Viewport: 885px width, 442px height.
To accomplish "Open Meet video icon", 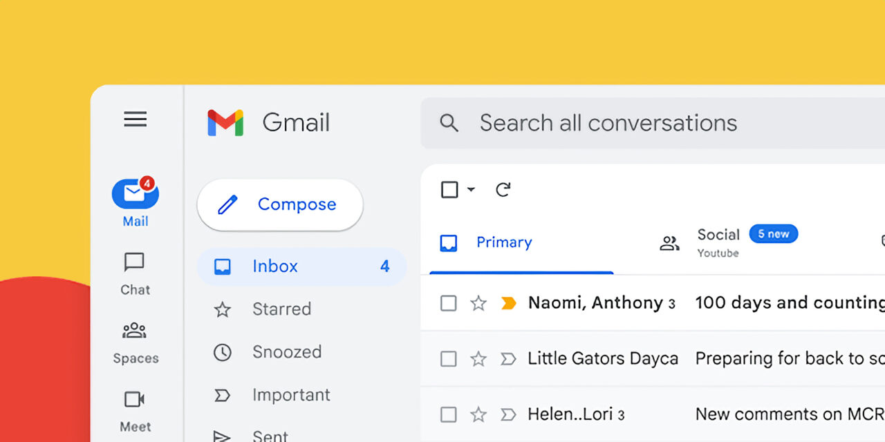I will tap(135, 400).
